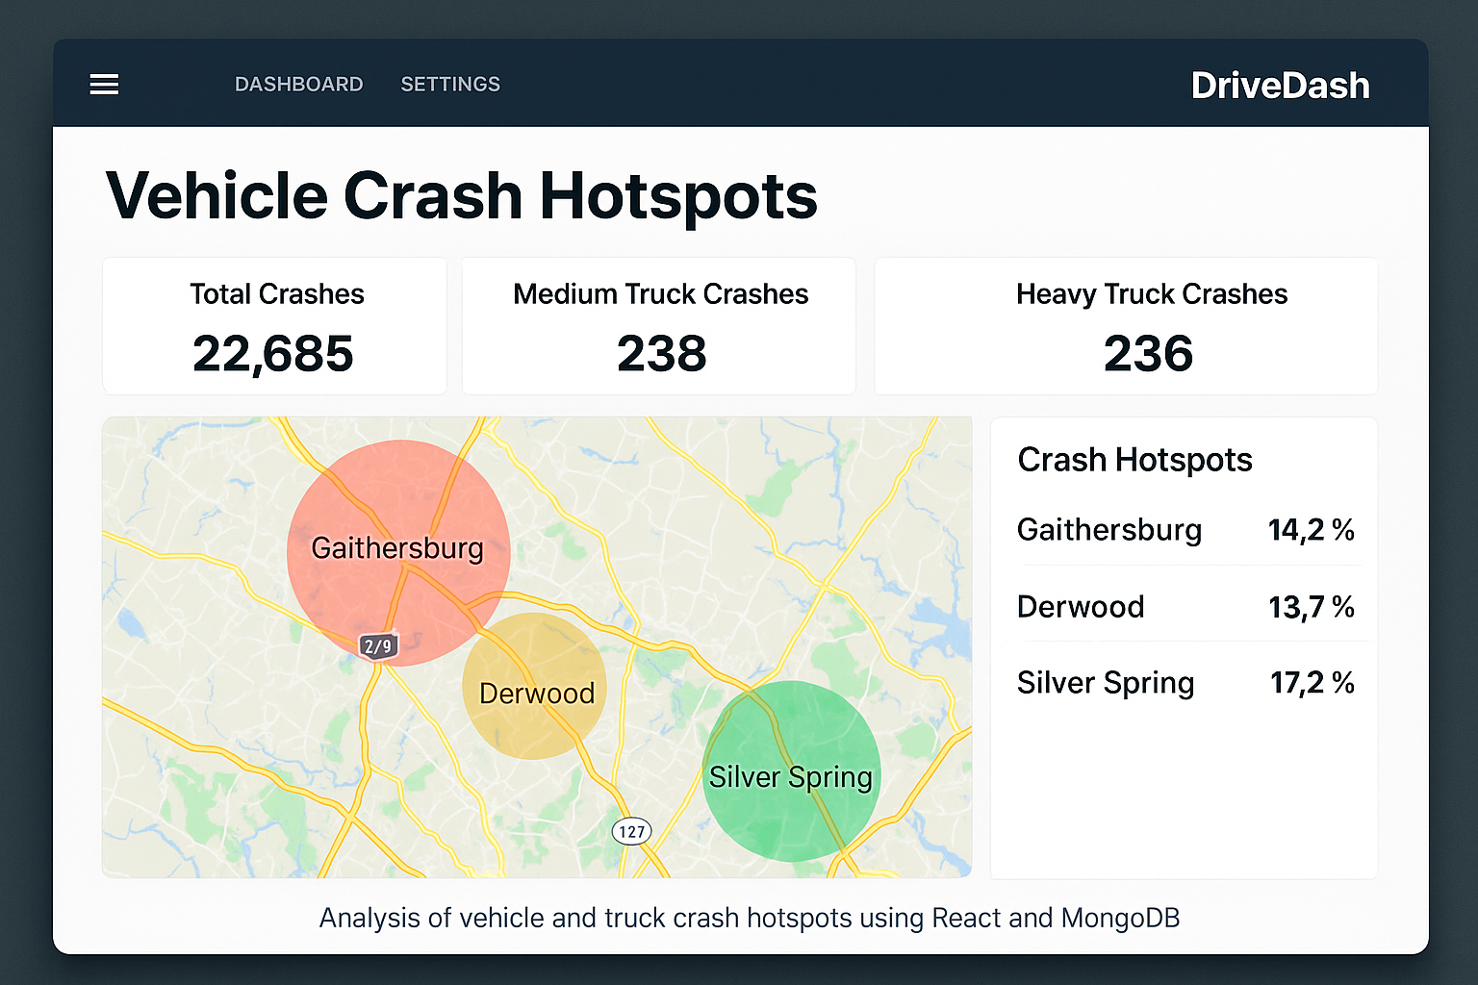The width and height of the screenshot is (1478, 985).
Task: Click the red Gaithersburg hotspot circle
Action: (398, 552)
